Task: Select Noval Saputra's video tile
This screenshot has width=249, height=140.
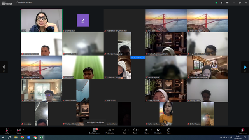Action: (x=166, y=67)
